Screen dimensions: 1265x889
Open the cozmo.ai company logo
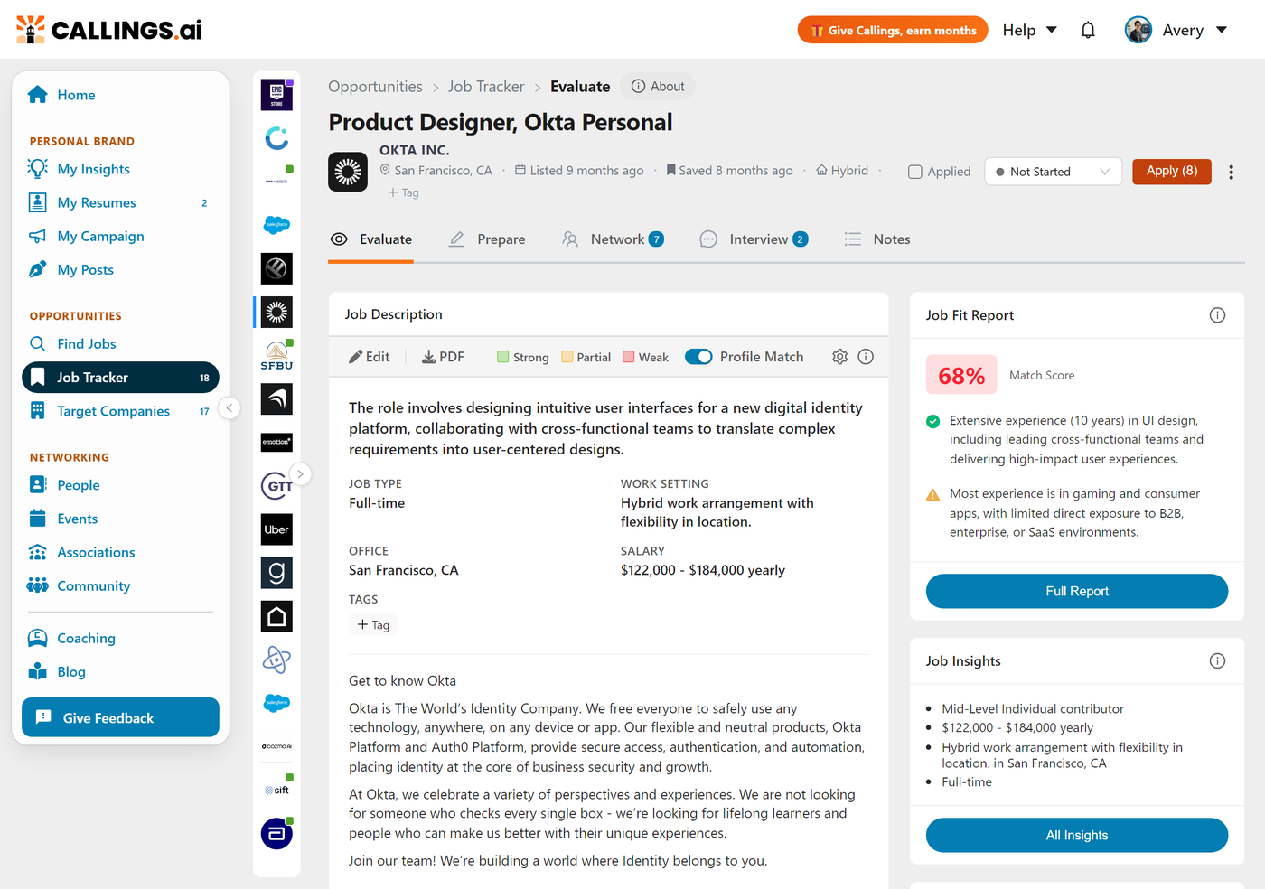click(276, 746)
